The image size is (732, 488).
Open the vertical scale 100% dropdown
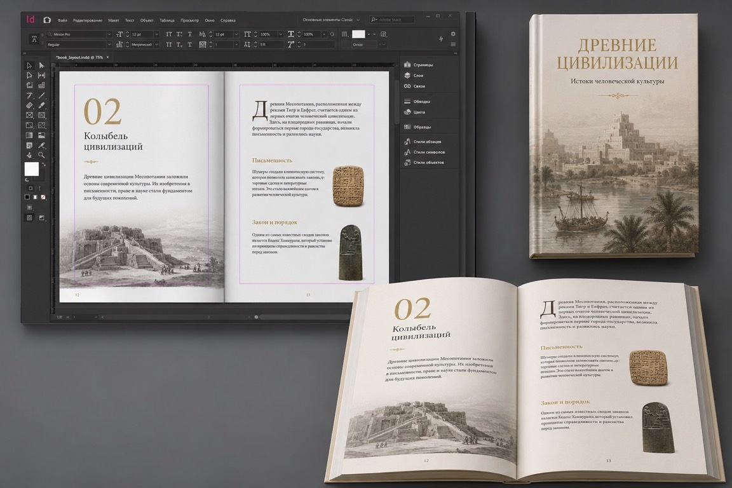coord(281,34)
